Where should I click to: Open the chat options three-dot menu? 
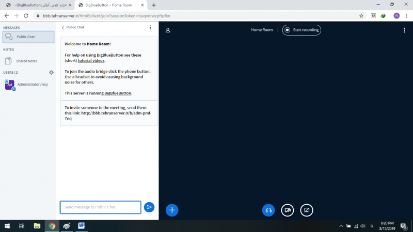(150, 27)
